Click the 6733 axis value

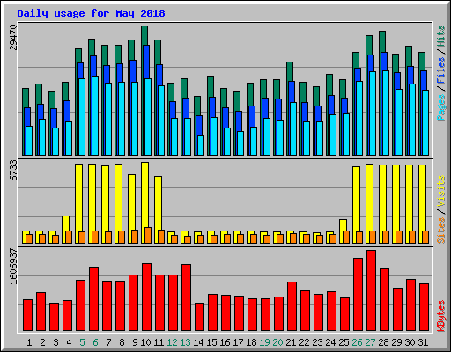tap(13, 171)
